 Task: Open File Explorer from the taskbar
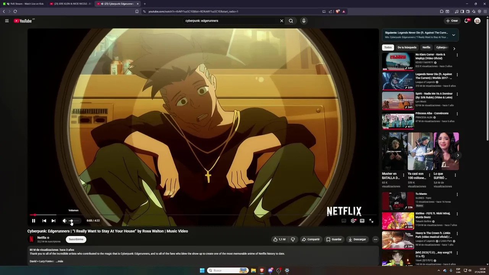pyautogui.click(x=253, y=270)
